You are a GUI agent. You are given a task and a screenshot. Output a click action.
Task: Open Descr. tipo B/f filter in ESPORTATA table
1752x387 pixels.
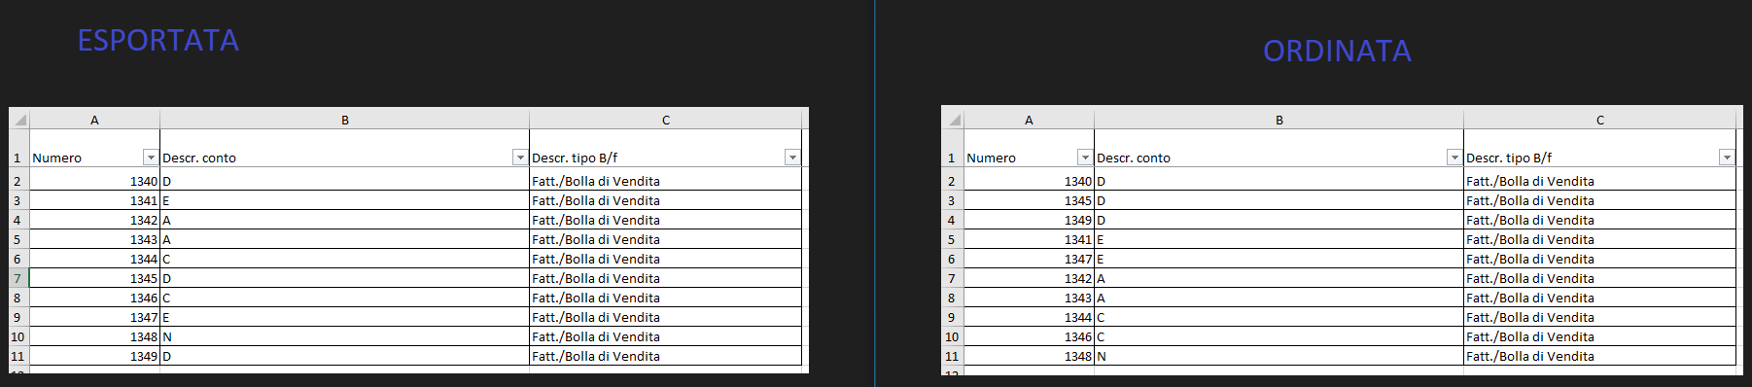tap(792, 158)
